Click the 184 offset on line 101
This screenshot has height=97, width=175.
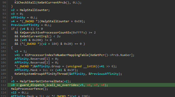coord(54,44)
